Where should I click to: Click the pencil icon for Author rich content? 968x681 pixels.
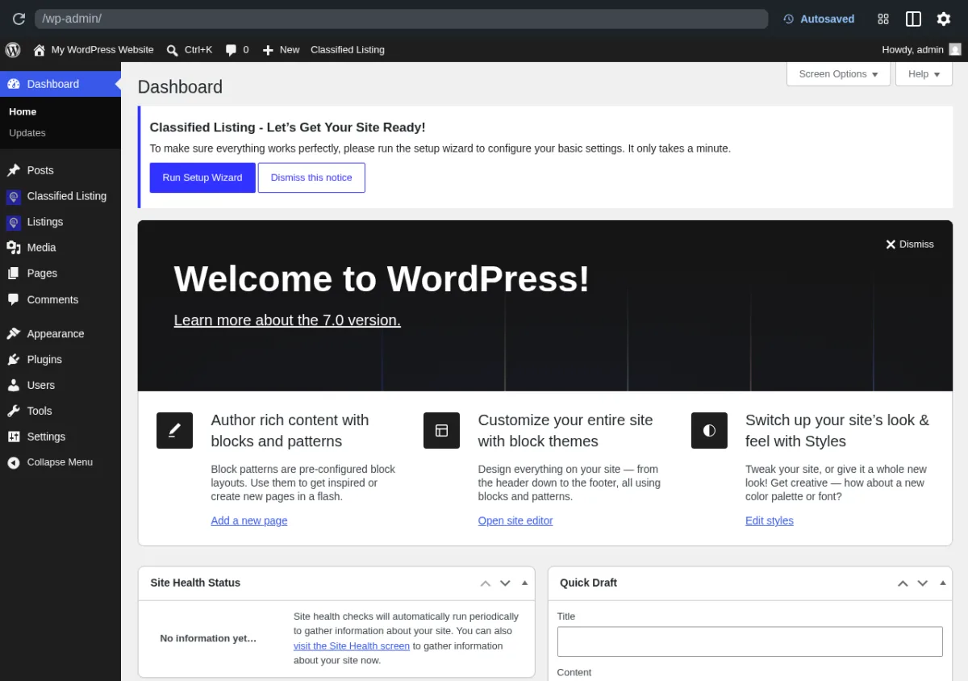174,430
